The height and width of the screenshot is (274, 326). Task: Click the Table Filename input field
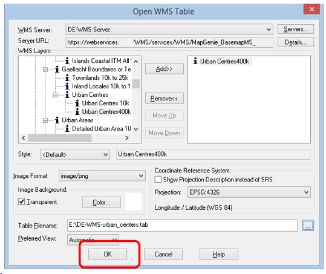coord(182,226)
